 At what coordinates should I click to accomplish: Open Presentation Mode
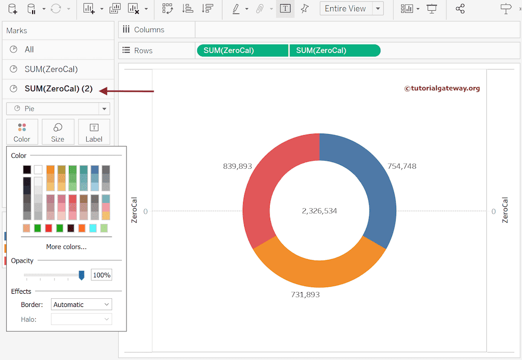coord(432,9)
